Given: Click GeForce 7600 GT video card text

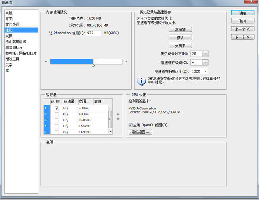Looking at the screenshot, I should (155, 112).
